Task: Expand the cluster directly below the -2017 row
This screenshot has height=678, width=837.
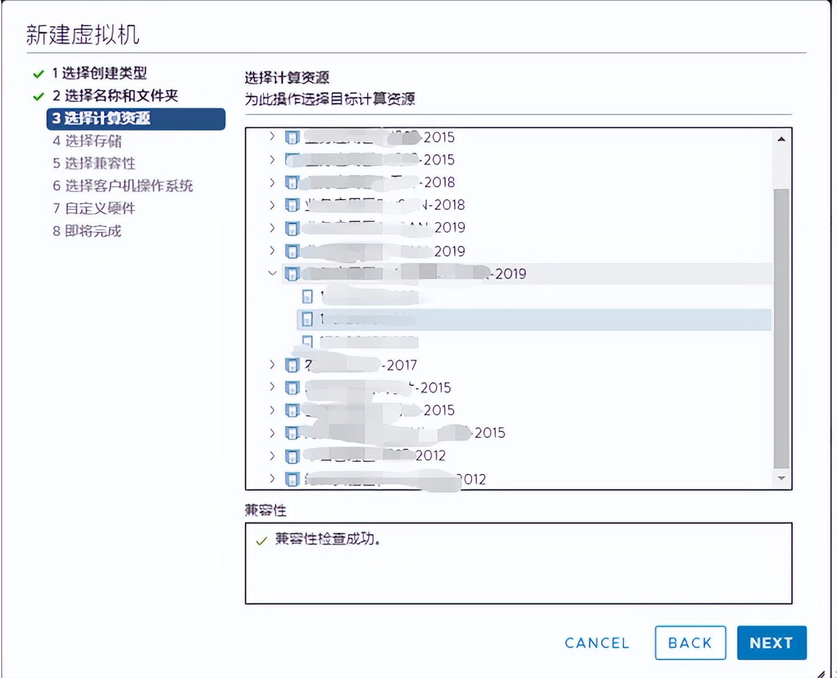Action: click(272, 387)
